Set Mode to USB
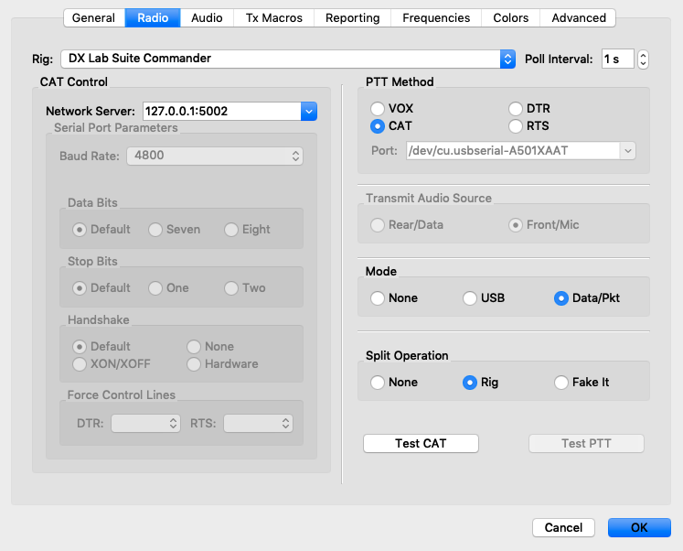This screenshot has height=551, width=683. point(470,298)
